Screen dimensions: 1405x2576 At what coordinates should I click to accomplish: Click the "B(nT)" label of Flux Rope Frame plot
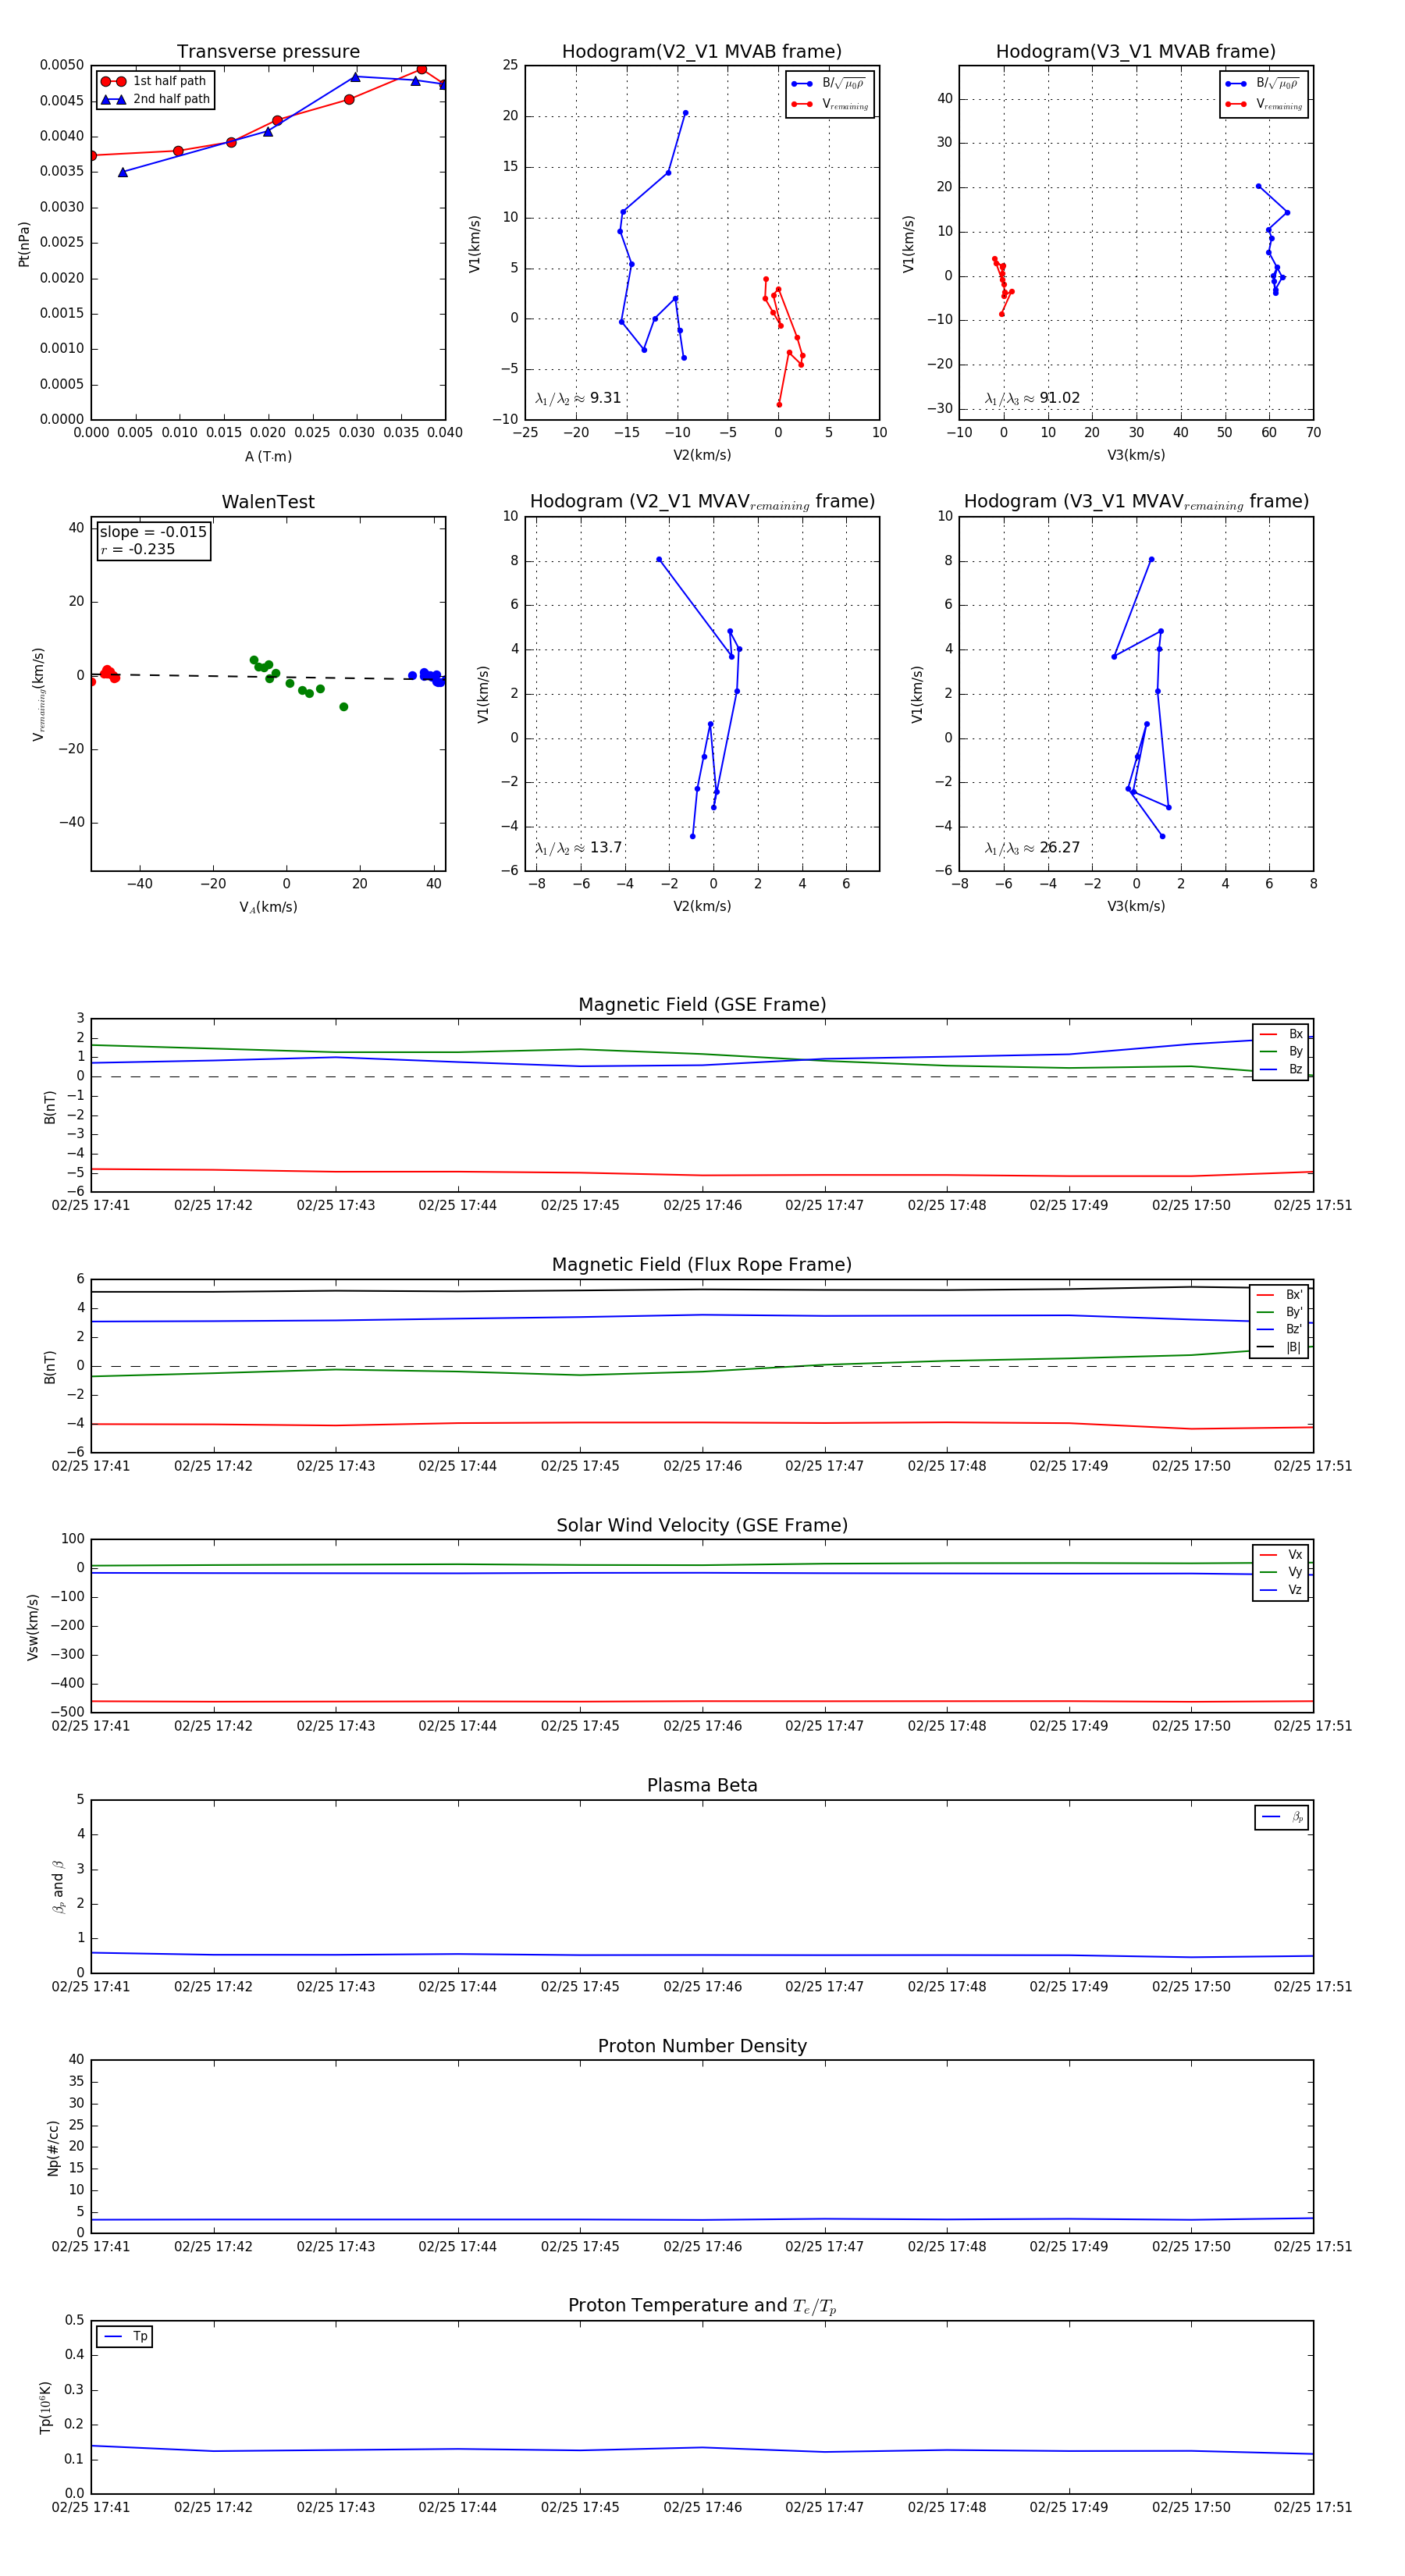[x=50, y=1367]
